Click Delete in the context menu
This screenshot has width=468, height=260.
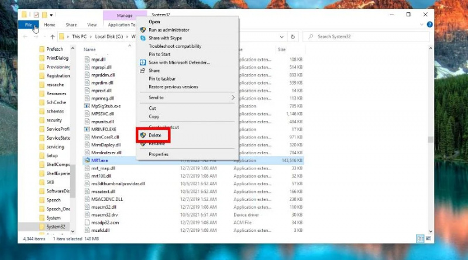pos(155,136)
